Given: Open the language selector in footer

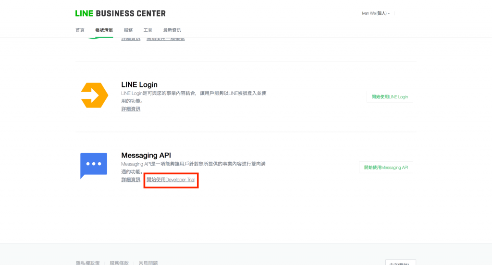Looking at the screenshot, I should click(x=401, y=263).
